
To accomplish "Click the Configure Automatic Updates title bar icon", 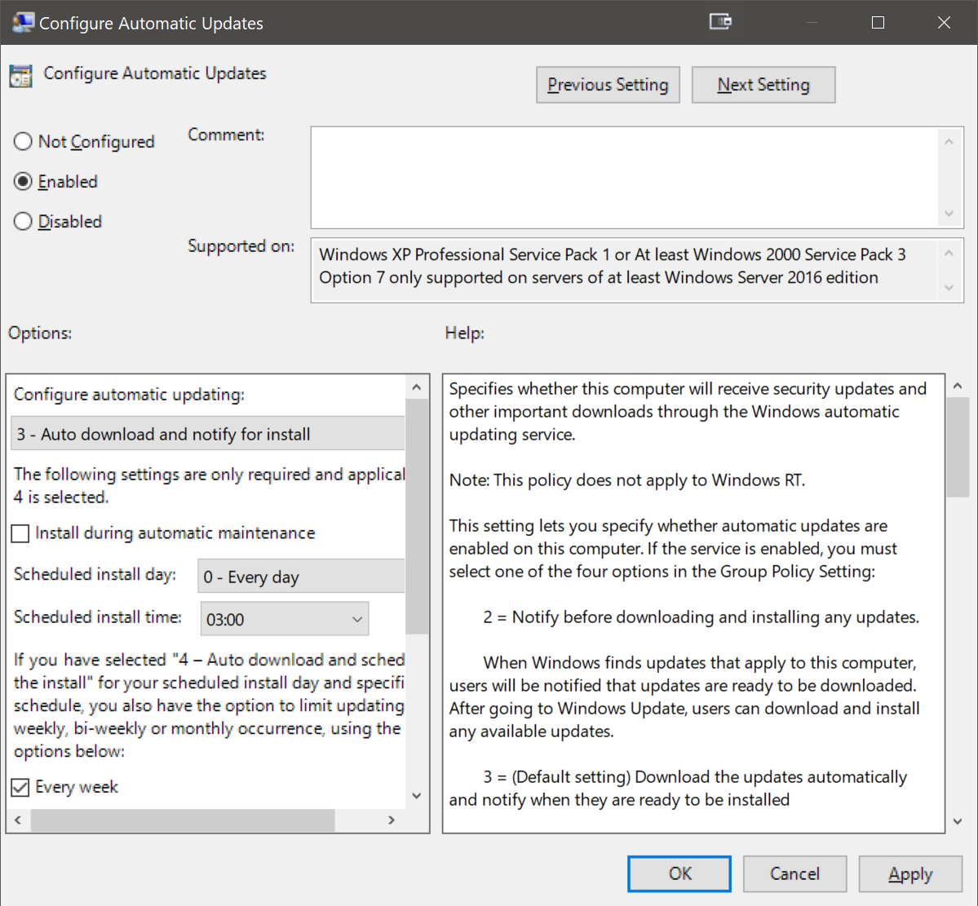I will click(22, 22).
